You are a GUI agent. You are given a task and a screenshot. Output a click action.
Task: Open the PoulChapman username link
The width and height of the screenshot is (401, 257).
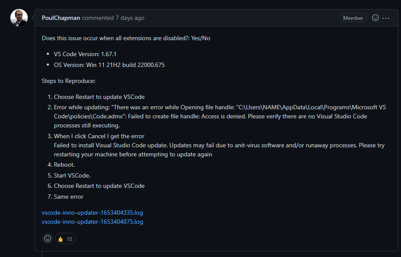pos(61,18)
